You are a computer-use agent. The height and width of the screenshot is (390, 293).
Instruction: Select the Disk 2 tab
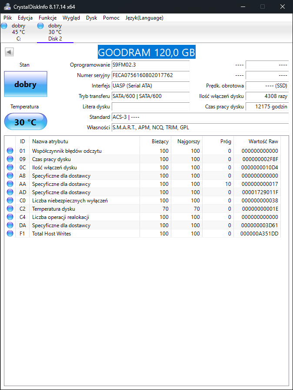(x=55, y=32)
